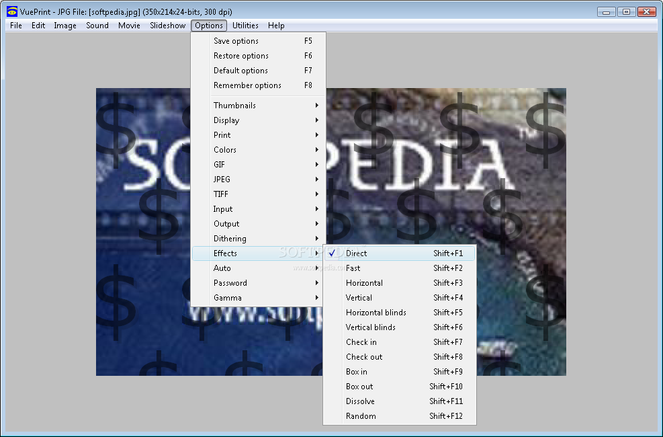Image resolution: width=663 pixels, height=437 pixels.
Task: Expand the Display submenu
Action: (259, 120)
